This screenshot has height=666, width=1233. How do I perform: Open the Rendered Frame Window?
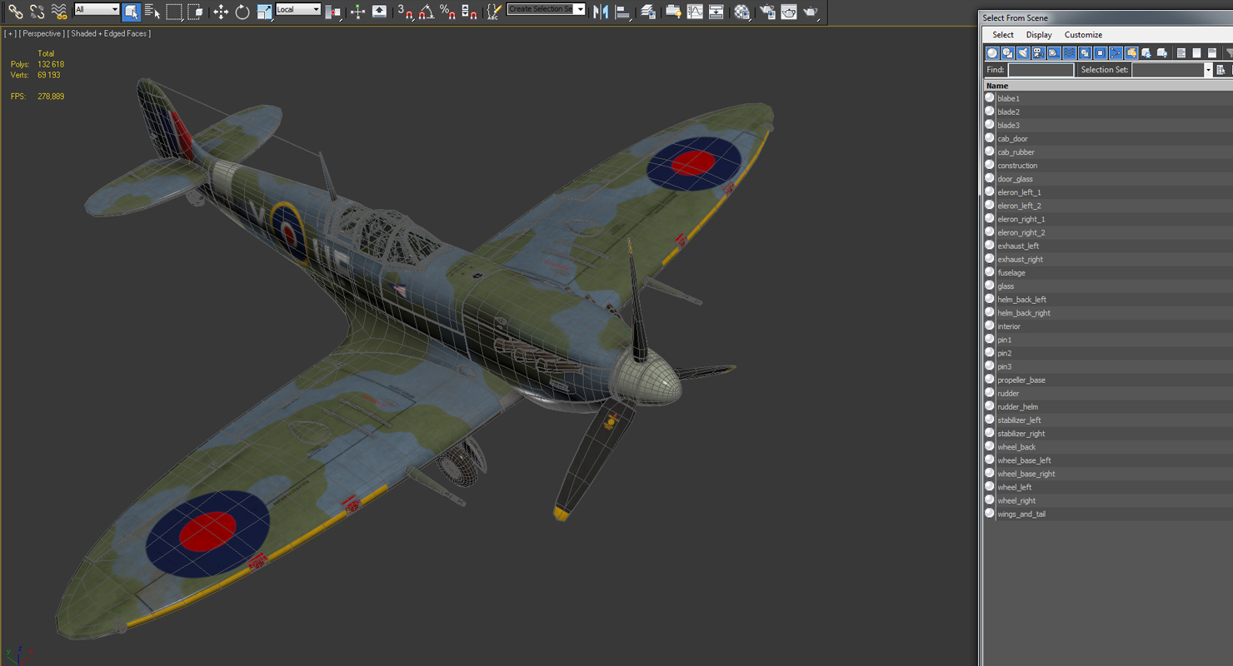click(x=788, y=11)
